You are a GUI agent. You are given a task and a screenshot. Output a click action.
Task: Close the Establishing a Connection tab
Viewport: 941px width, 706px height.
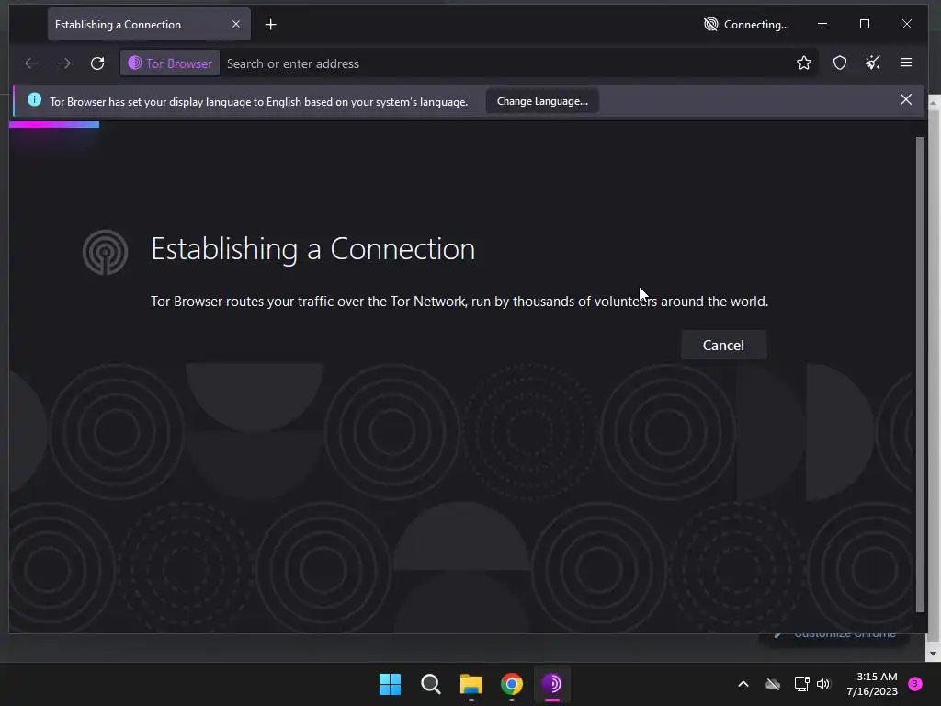point(236,24)
